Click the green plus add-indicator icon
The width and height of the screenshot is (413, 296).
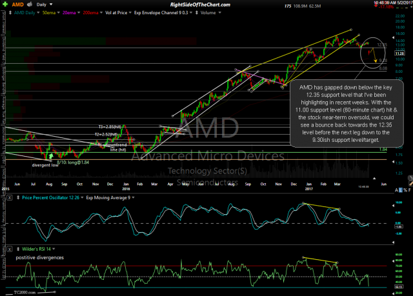pyautogui.click(x=5, y=5)
